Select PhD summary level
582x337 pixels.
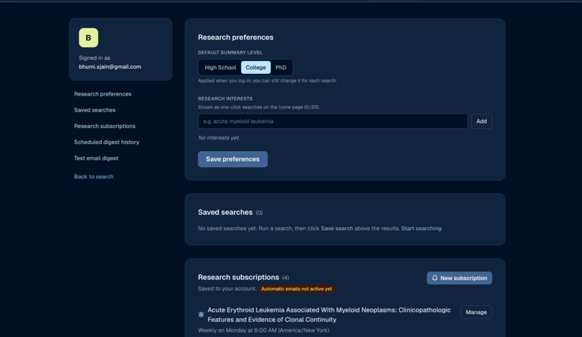[281, 67]
